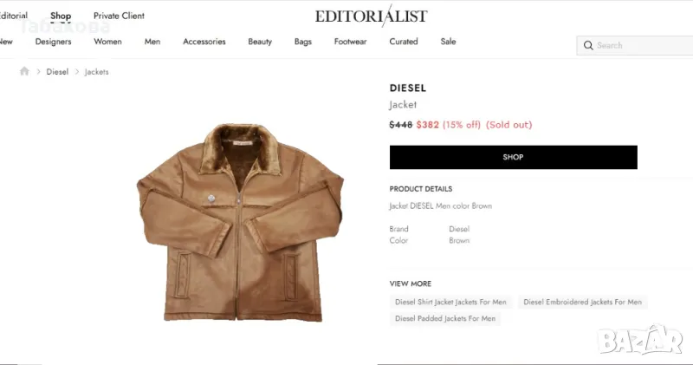This screenshot has width=693, height=365.
Task: Click the search magnifier icon
Action: point(588,46)
